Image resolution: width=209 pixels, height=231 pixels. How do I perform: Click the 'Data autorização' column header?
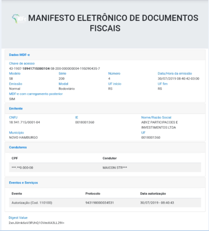[x=153, y=194]
